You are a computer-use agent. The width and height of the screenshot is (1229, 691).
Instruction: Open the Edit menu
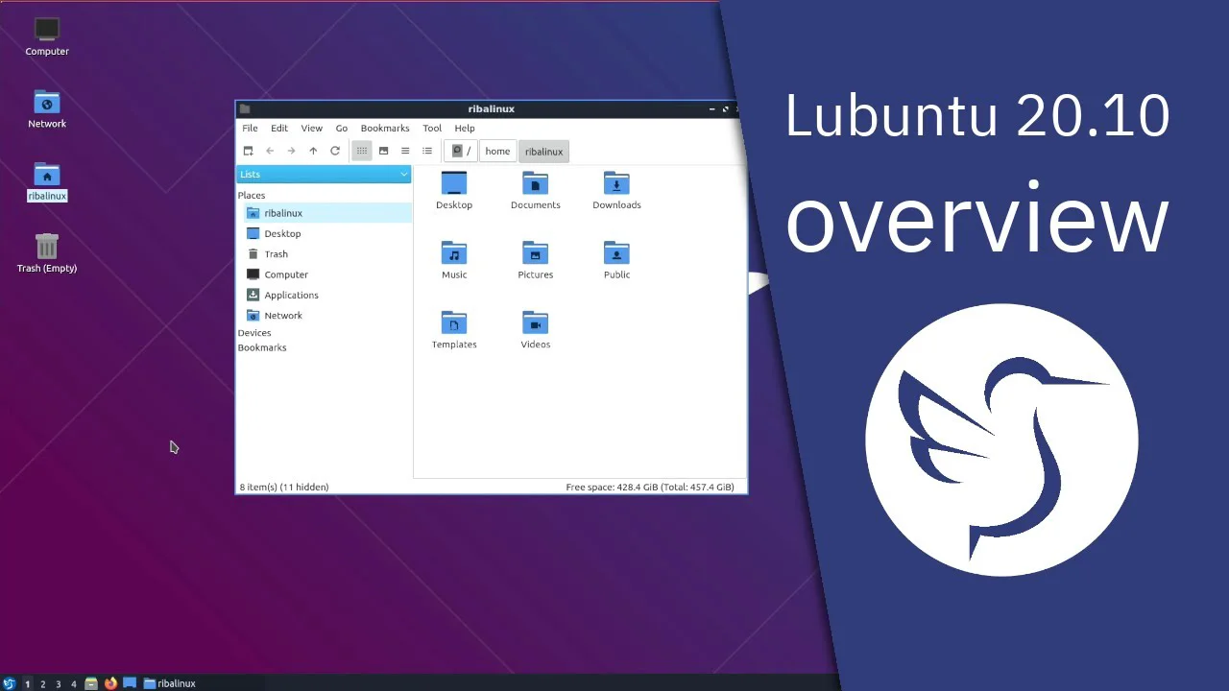pyautogui.click(x=279, y=128)
